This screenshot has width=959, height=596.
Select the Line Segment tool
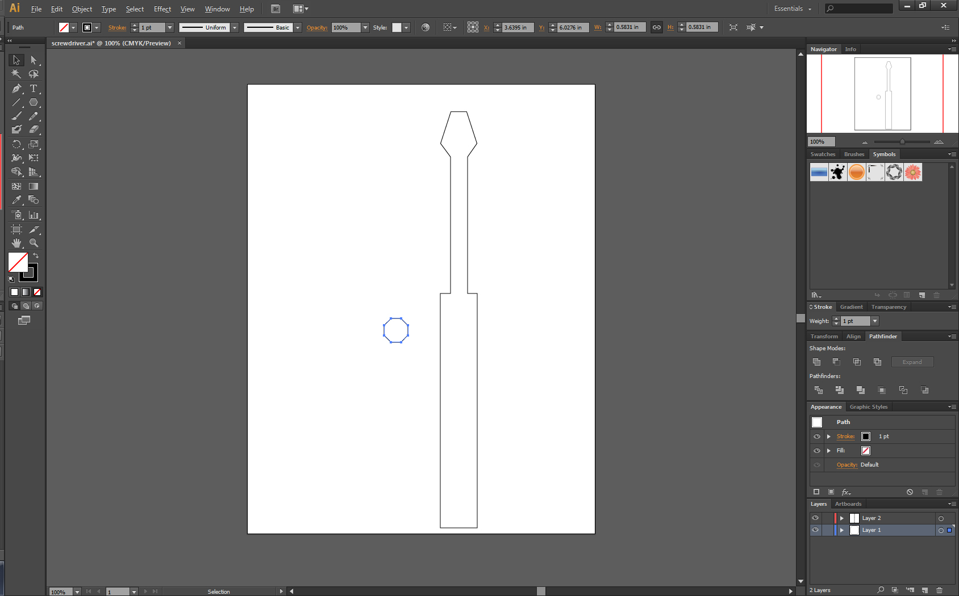[16, 103]
